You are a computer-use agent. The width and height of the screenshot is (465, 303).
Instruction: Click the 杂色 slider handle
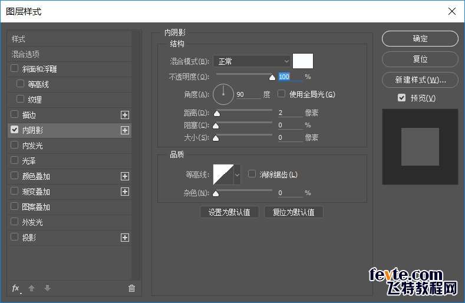pos(216,194)
